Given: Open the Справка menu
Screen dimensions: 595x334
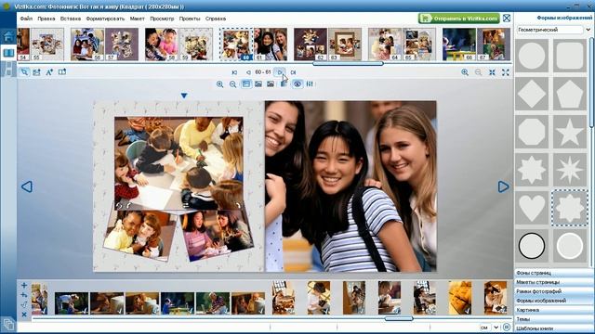Looking at the screenshot, I should pos(216,19).
